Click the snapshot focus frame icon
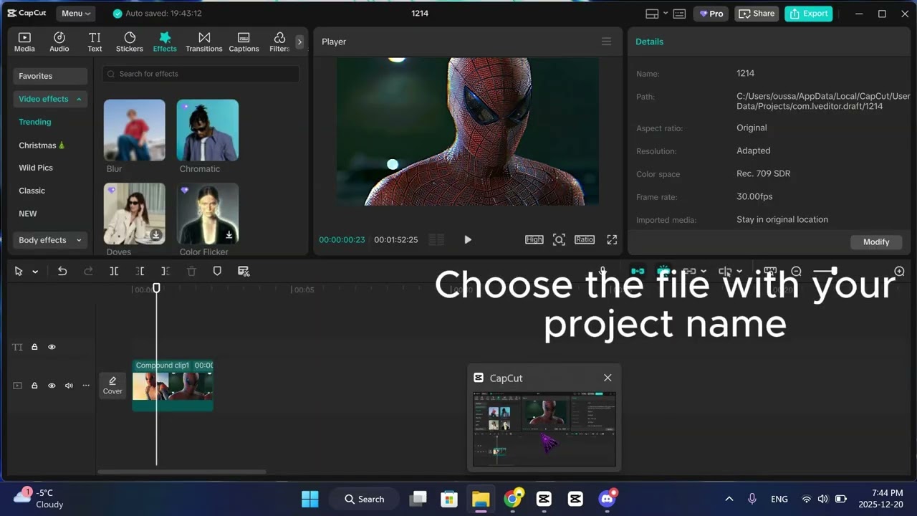 (x=560, y=240)
